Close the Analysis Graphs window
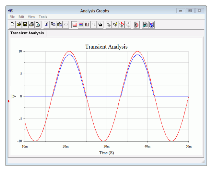The width and height of the screenshot is (212, 171). (200, 11)
